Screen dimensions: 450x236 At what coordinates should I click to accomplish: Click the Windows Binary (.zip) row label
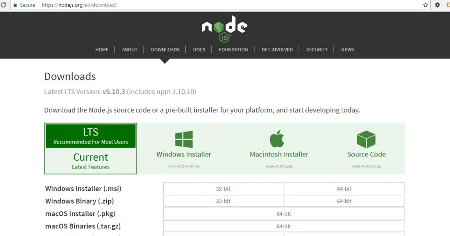[79, 201]
